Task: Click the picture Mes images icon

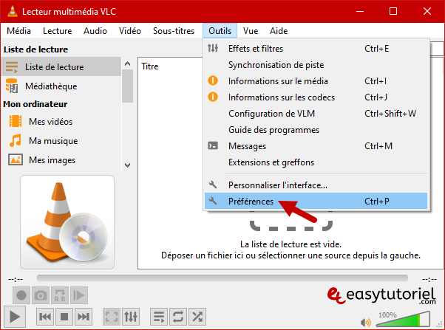Action: coord(16,159)
